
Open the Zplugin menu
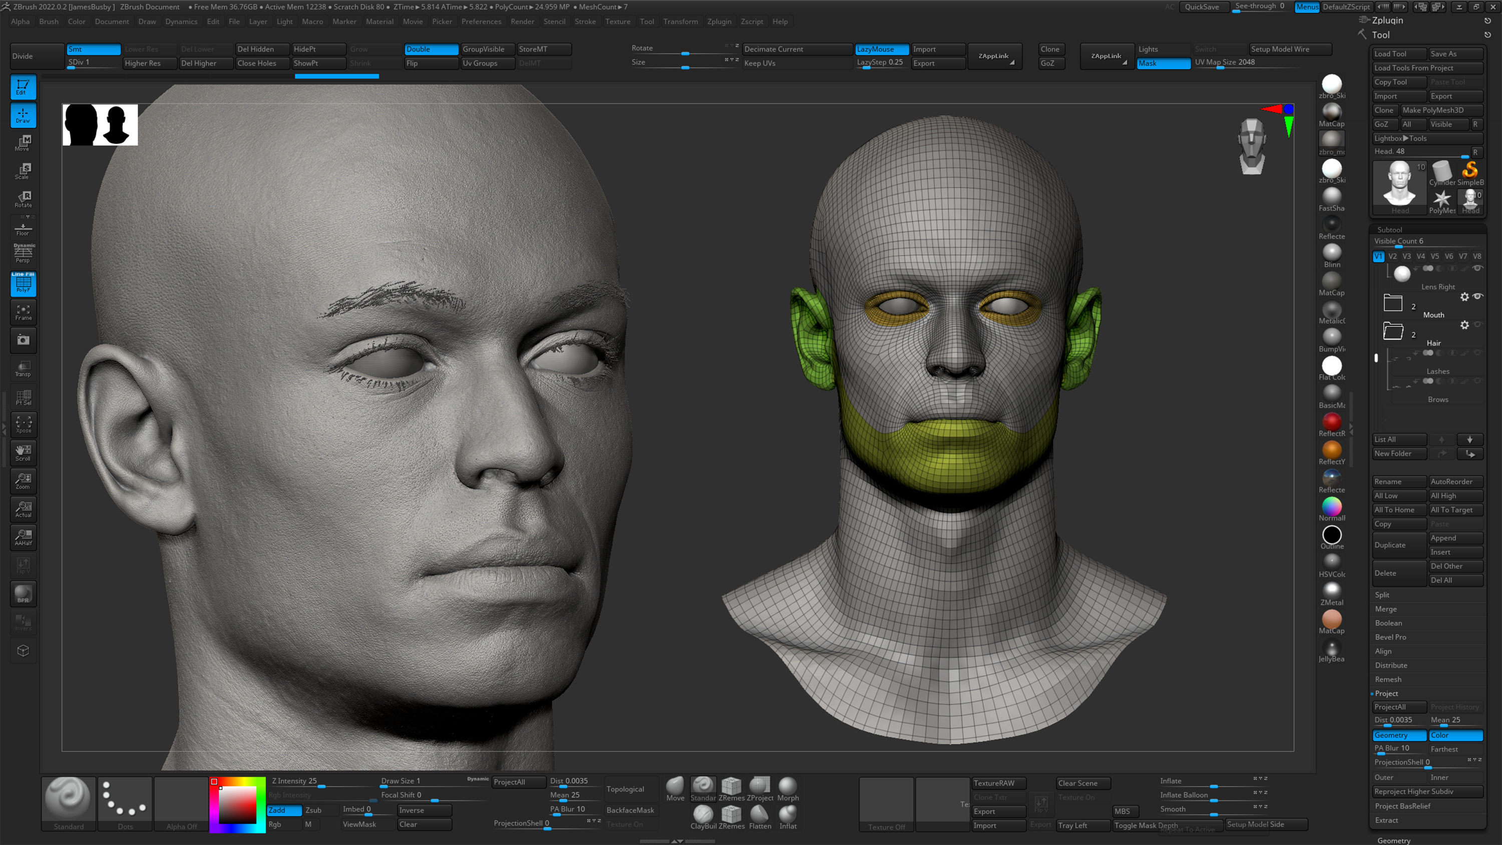click(x=719, y=22)
